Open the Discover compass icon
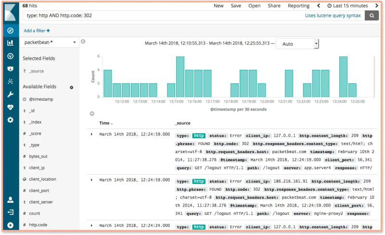 (x=10, y=30)
